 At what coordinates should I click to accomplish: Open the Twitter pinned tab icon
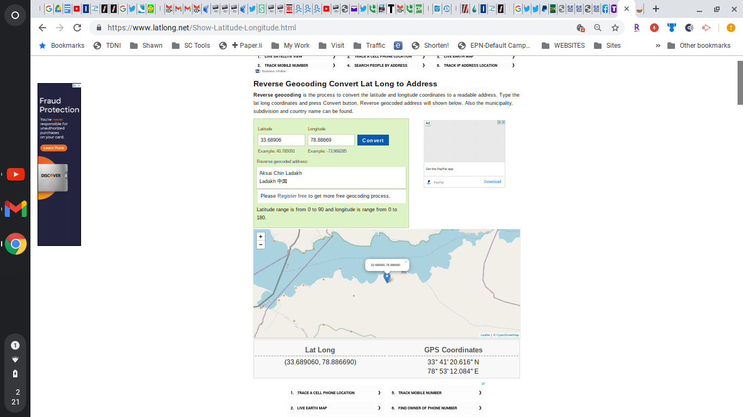click(x=527, y=9)
